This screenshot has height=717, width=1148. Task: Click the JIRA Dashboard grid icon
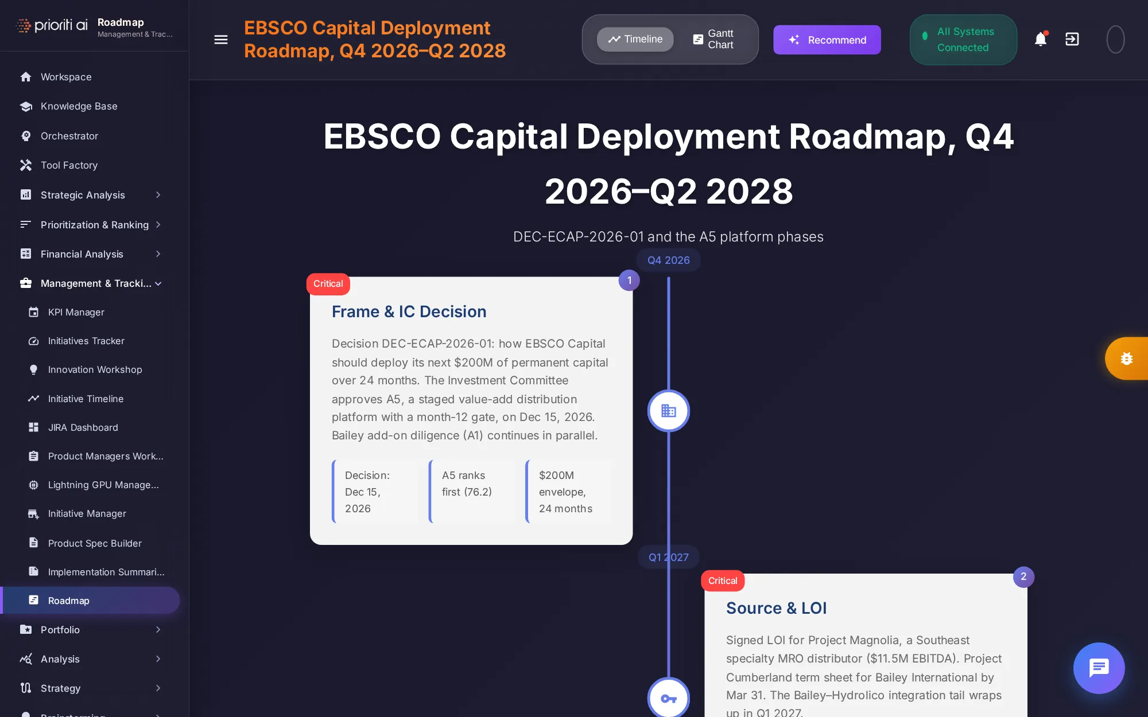point(34,427)
